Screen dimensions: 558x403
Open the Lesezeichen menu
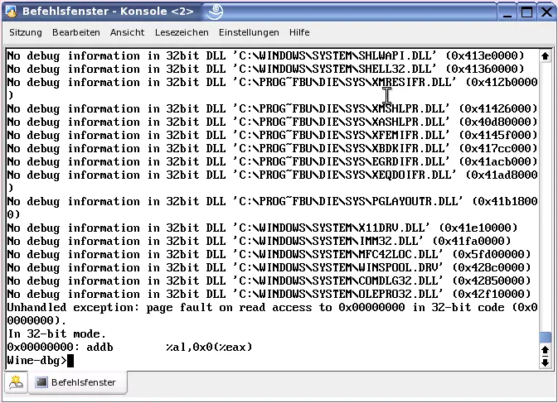click(x=182, y=32)
